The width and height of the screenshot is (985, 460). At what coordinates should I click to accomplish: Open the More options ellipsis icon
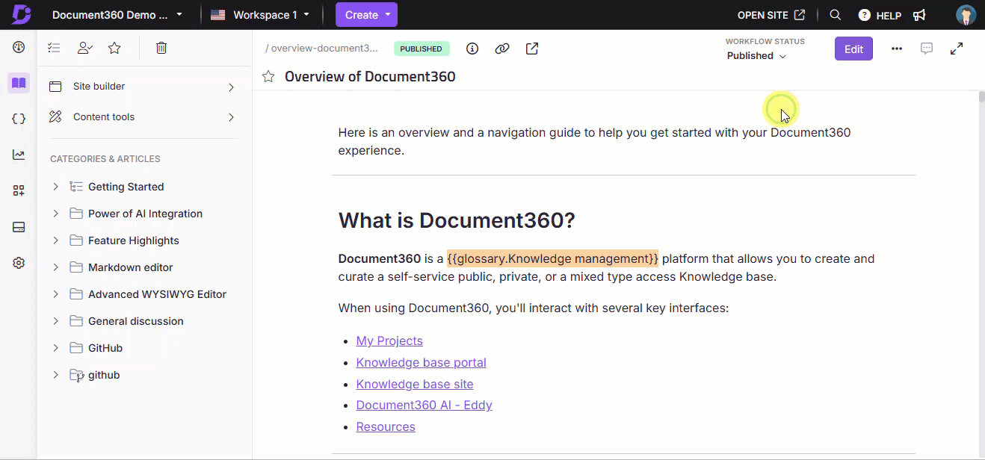pos(897,49)
